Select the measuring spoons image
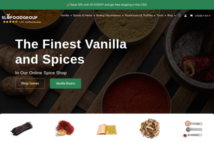 [193, 129]
